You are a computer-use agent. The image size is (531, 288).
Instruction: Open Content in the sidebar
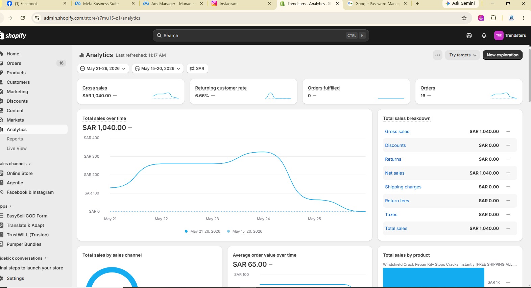15,110
